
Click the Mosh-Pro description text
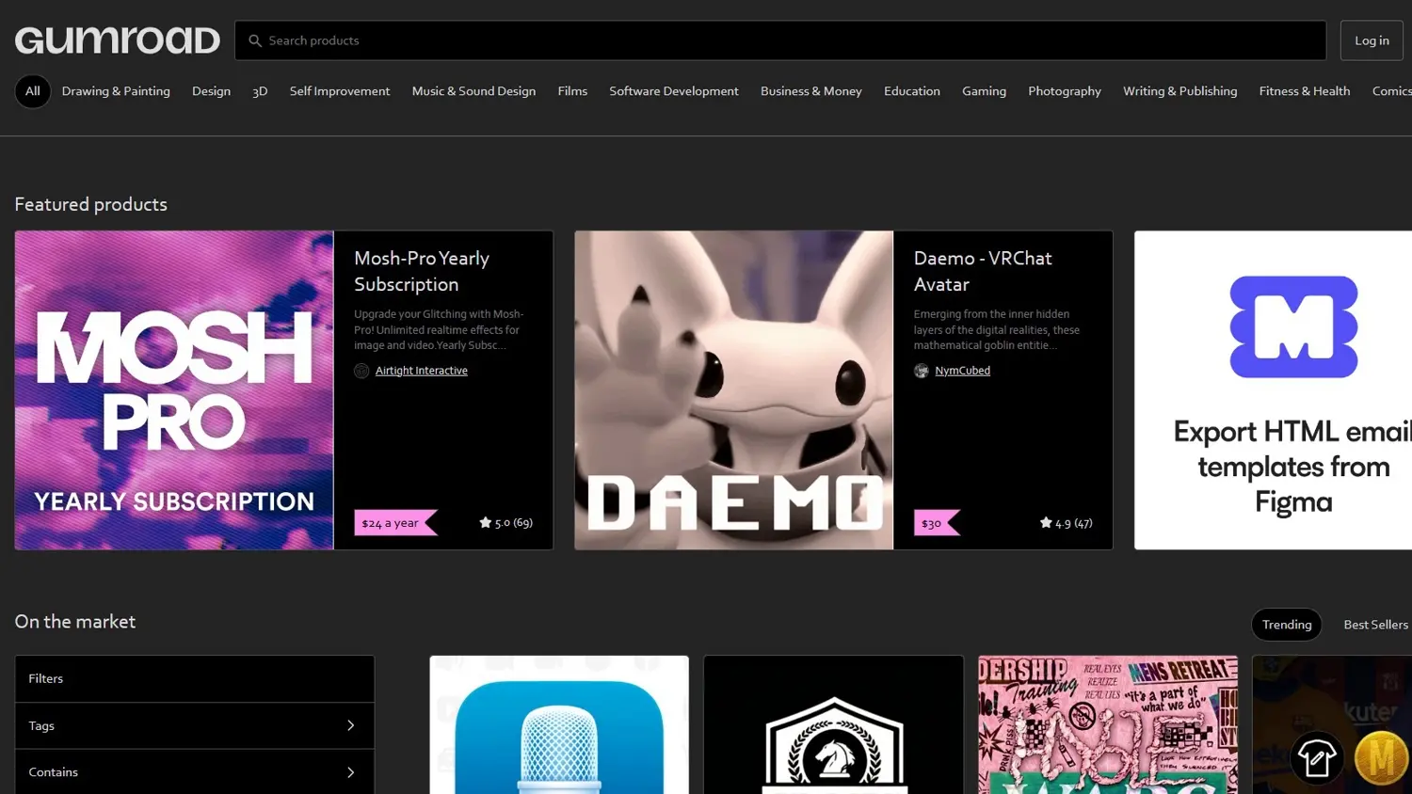tap(439, 329)
